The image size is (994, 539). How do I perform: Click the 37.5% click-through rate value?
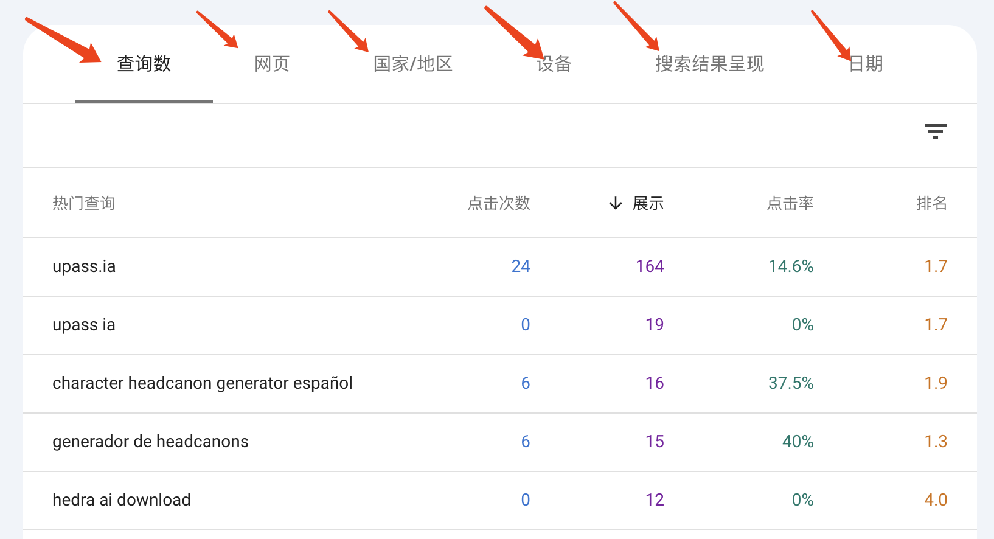791,383
